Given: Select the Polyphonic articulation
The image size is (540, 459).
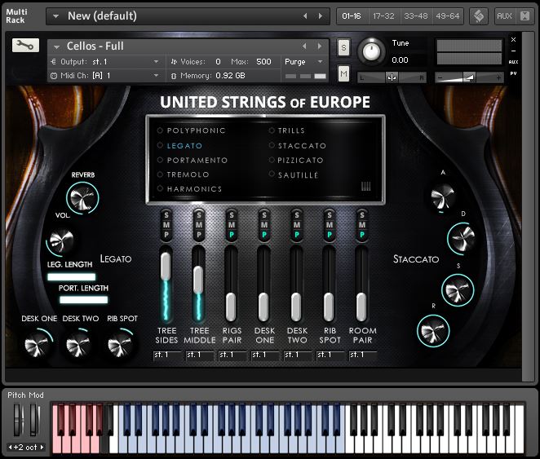Looking at the screenshot, I should pyautogui.click(x=196, y=130).
